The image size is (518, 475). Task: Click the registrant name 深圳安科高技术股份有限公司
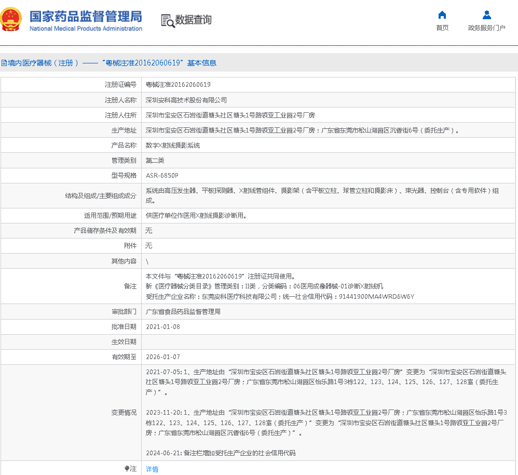(186, 100)
